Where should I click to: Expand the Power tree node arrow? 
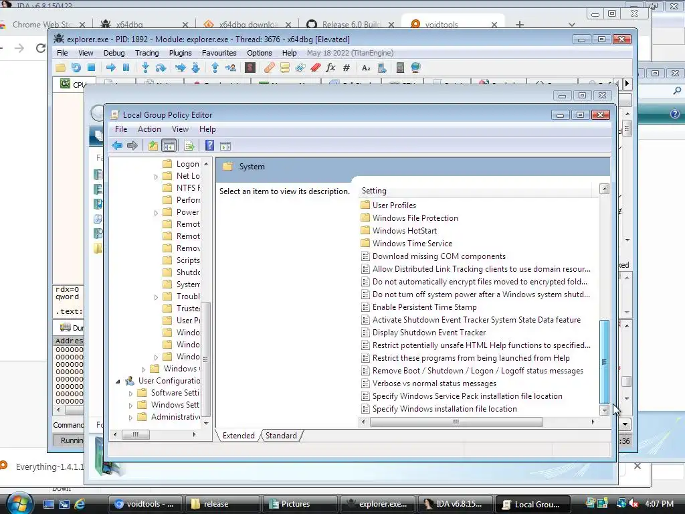coord(157,213)
